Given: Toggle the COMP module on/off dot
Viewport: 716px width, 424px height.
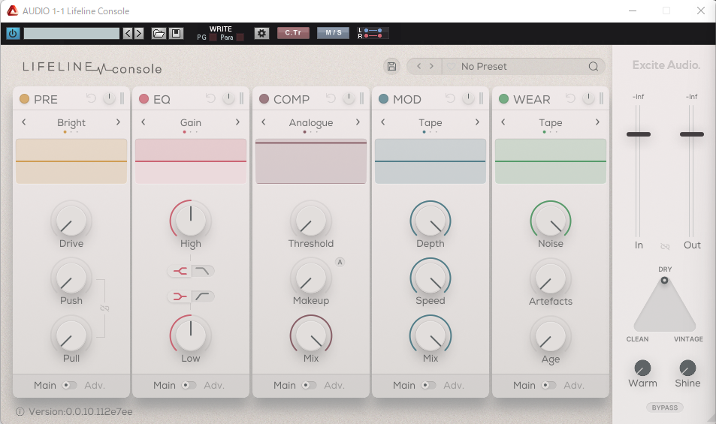Looking at the screenshot, I should coord(264,99).
